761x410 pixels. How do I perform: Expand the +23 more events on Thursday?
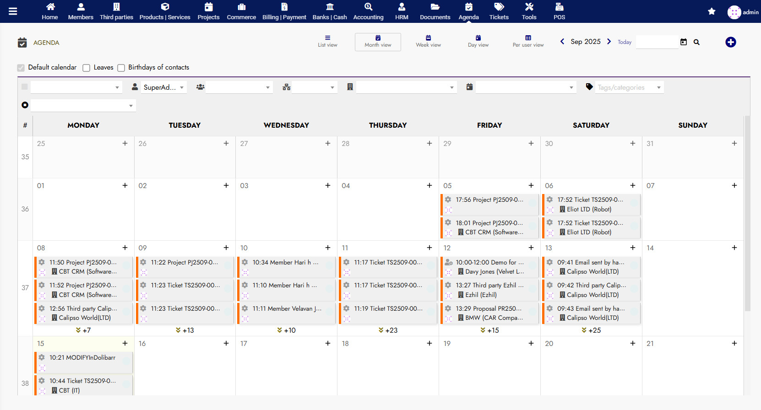(388, 330)
